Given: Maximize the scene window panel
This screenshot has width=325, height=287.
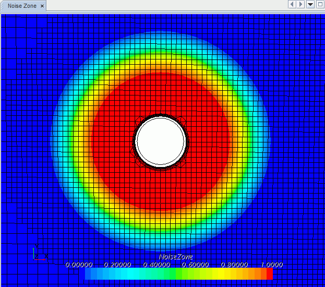Looking at the screenshot, I should click(319, 5).
